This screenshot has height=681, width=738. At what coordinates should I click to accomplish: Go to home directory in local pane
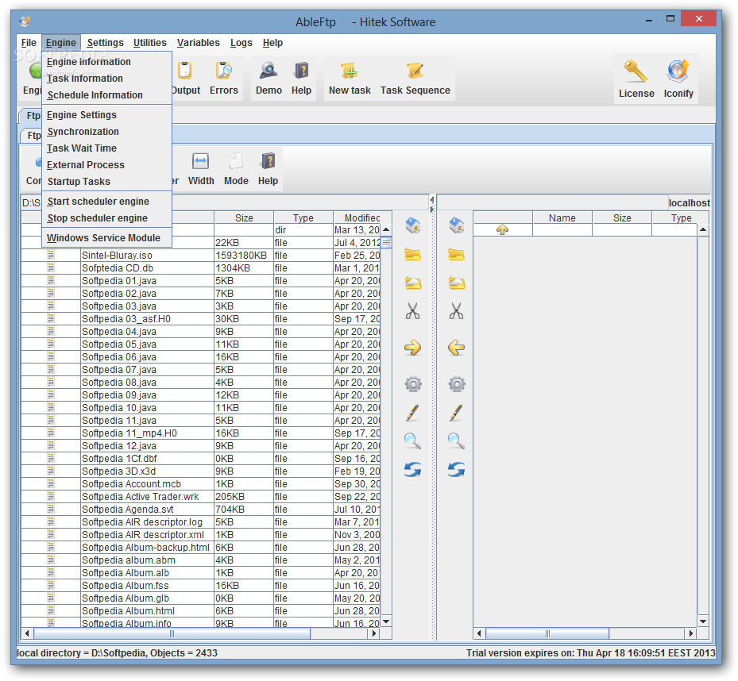click(413, 225)
